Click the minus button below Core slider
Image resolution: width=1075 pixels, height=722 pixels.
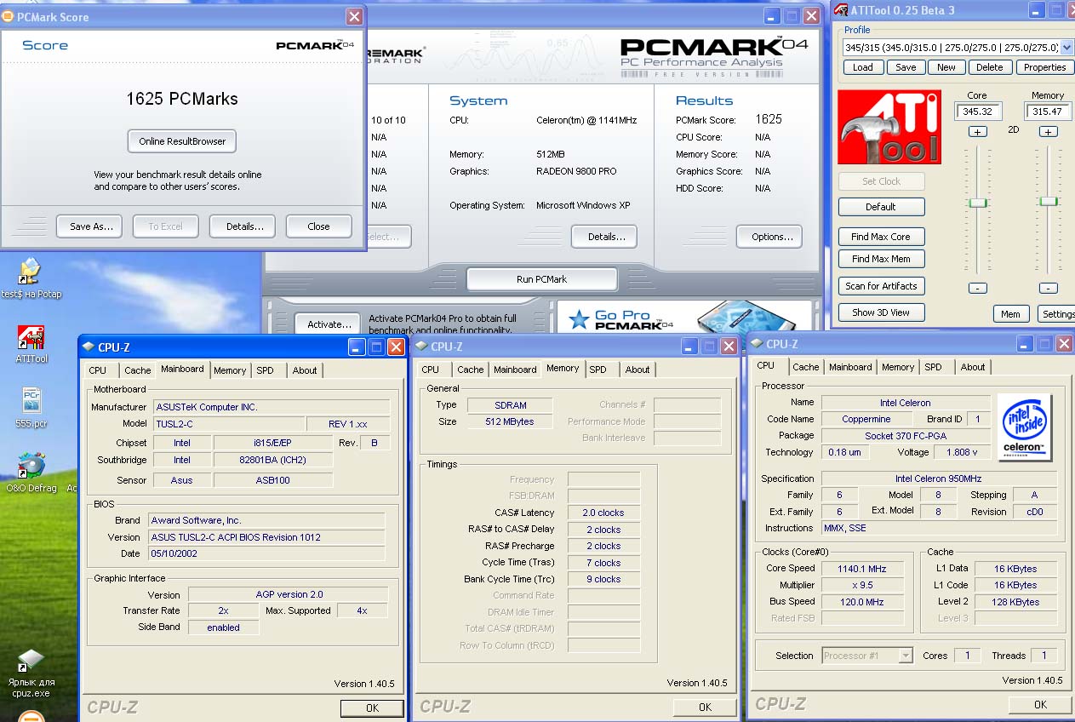pos(978,288)
